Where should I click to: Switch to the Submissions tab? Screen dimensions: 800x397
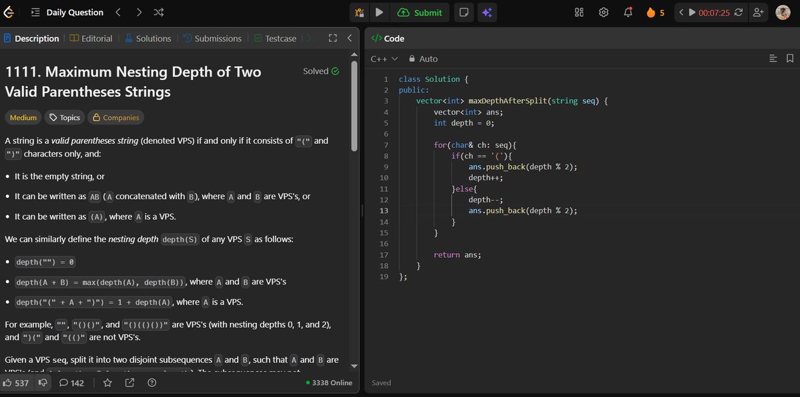point(212,38)
